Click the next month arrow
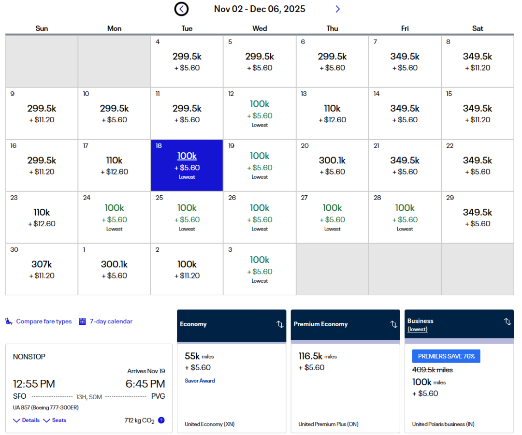Viewport: 522px width, 435px height. [337, 9]
